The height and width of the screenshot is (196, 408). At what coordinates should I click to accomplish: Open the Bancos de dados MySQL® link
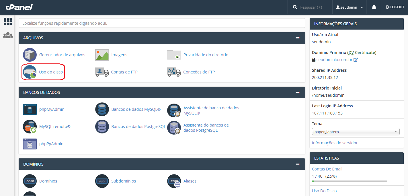coord(136,109)
